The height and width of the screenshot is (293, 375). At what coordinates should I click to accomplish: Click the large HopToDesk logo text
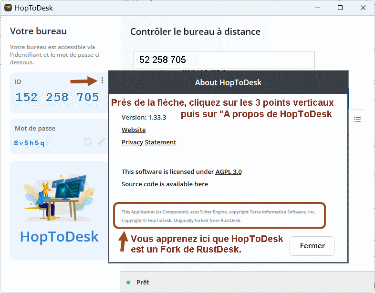tap(59, 237)
